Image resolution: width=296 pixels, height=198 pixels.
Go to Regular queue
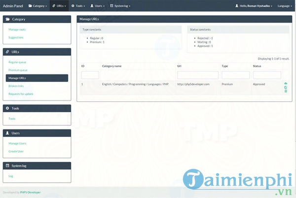(x=17, y=62)
